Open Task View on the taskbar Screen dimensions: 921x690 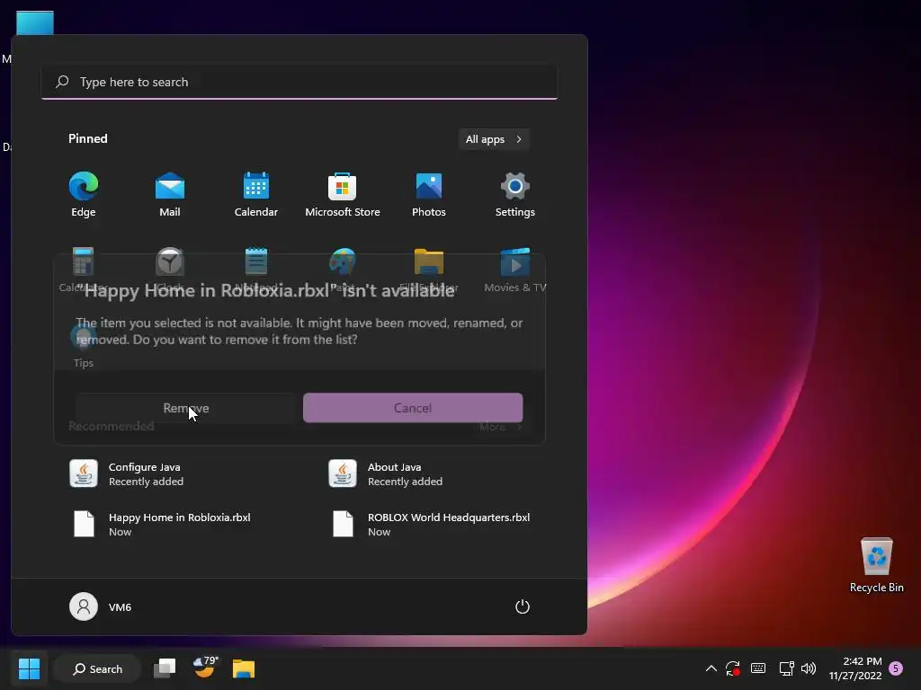tap(165, 668)
